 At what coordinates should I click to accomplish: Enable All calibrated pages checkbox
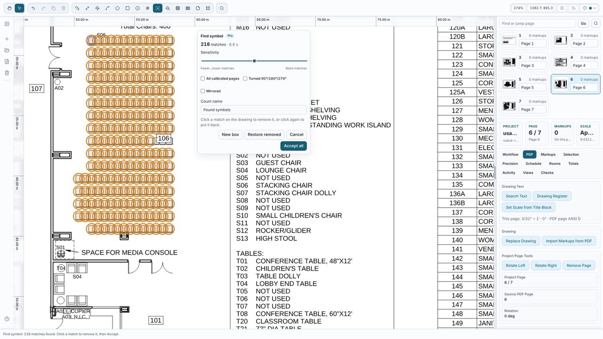click(x=203, y=79)
